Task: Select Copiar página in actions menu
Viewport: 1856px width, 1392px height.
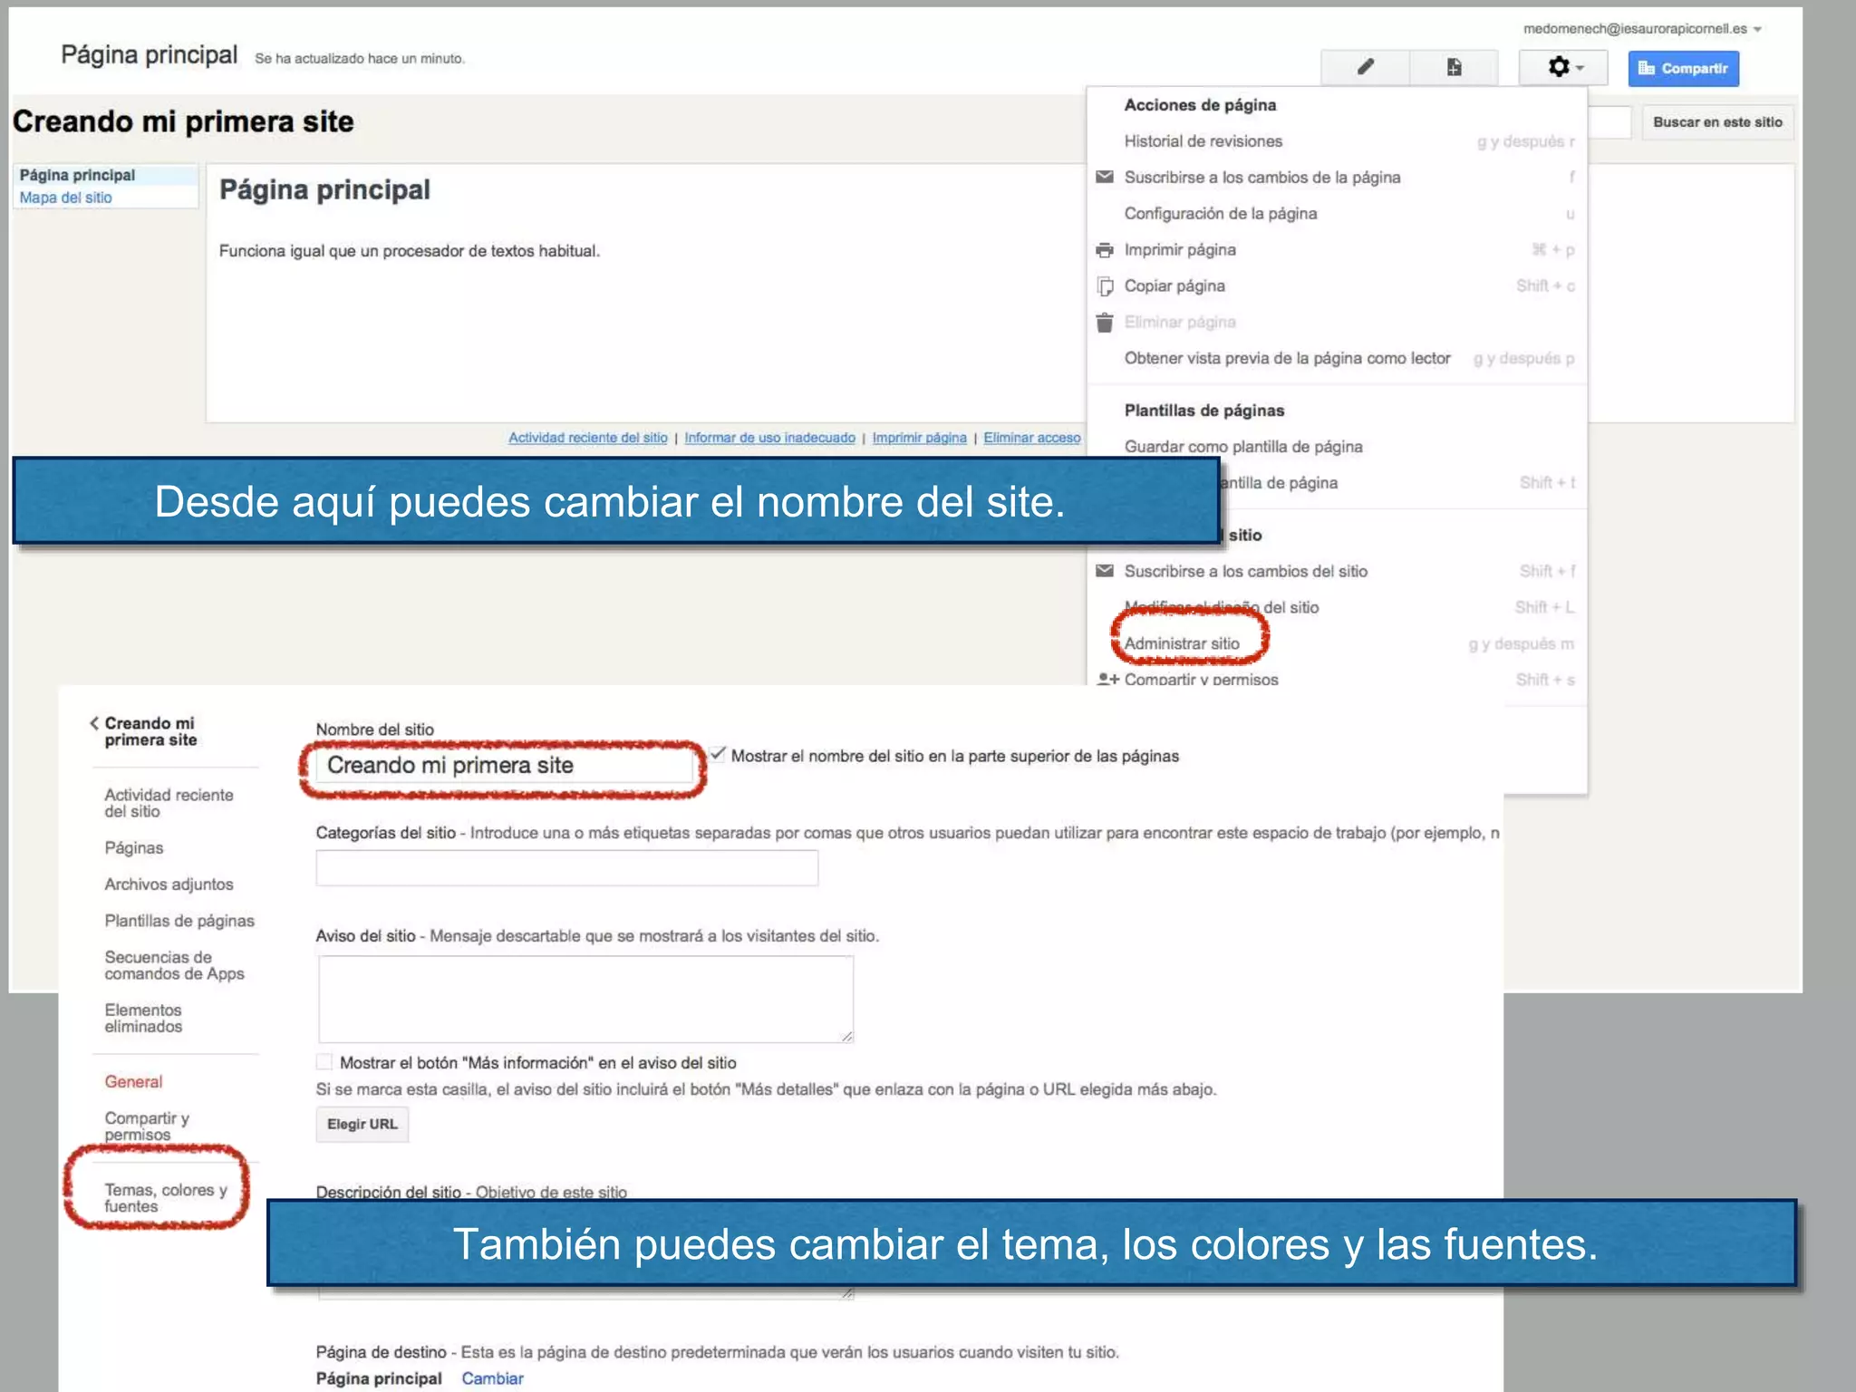Action: 1174,286
